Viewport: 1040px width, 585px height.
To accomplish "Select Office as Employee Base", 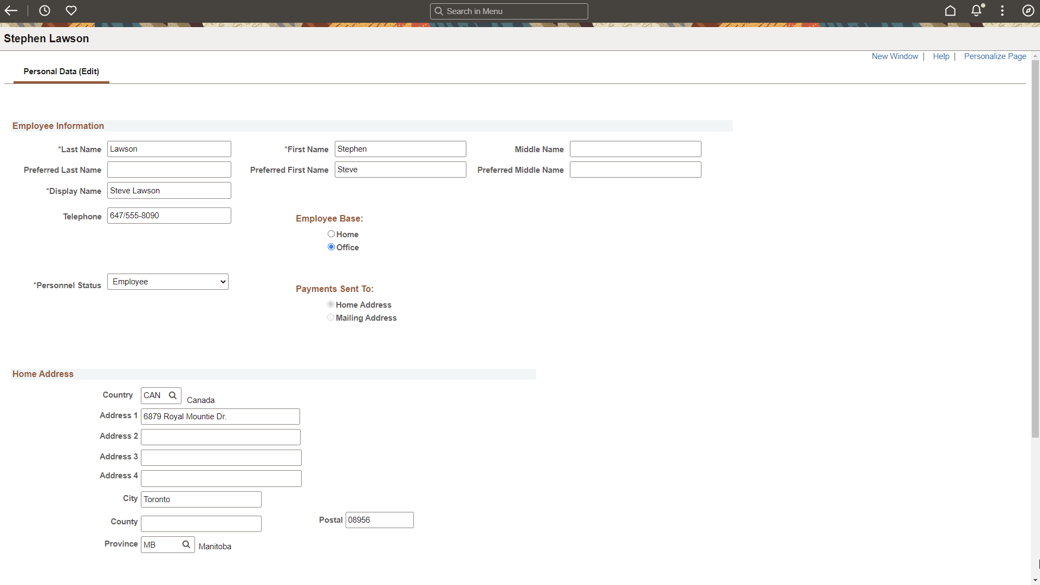I will point(331,246).
